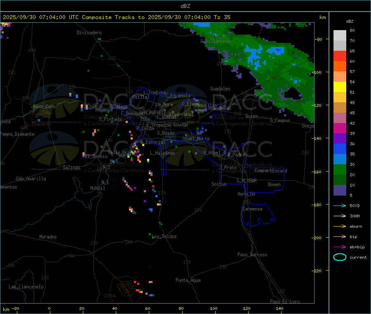Click the Bowen map label
Screen dimensions: 371x314
coord(275,185)
